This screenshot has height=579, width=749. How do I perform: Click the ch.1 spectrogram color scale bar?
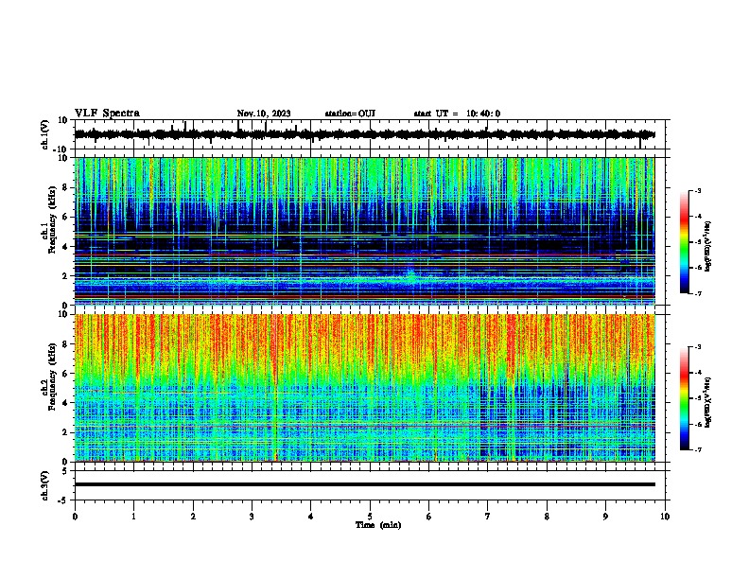[685, 242]
